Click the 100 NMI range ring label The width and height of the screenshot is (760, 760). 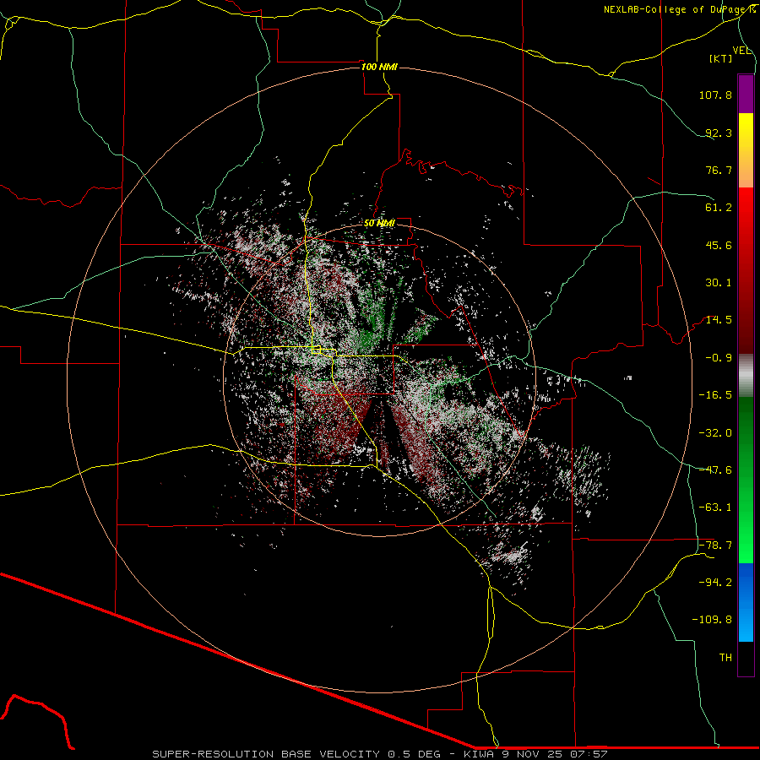(x=379, y=67)
